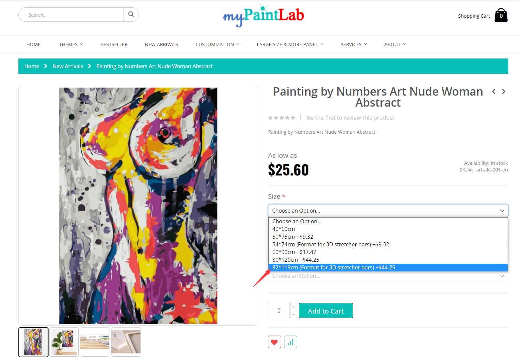The width and height of the screenshot is (519, 364).
Task: Open the New Arrivals breadcrumb link
Action: click(67, 66)
